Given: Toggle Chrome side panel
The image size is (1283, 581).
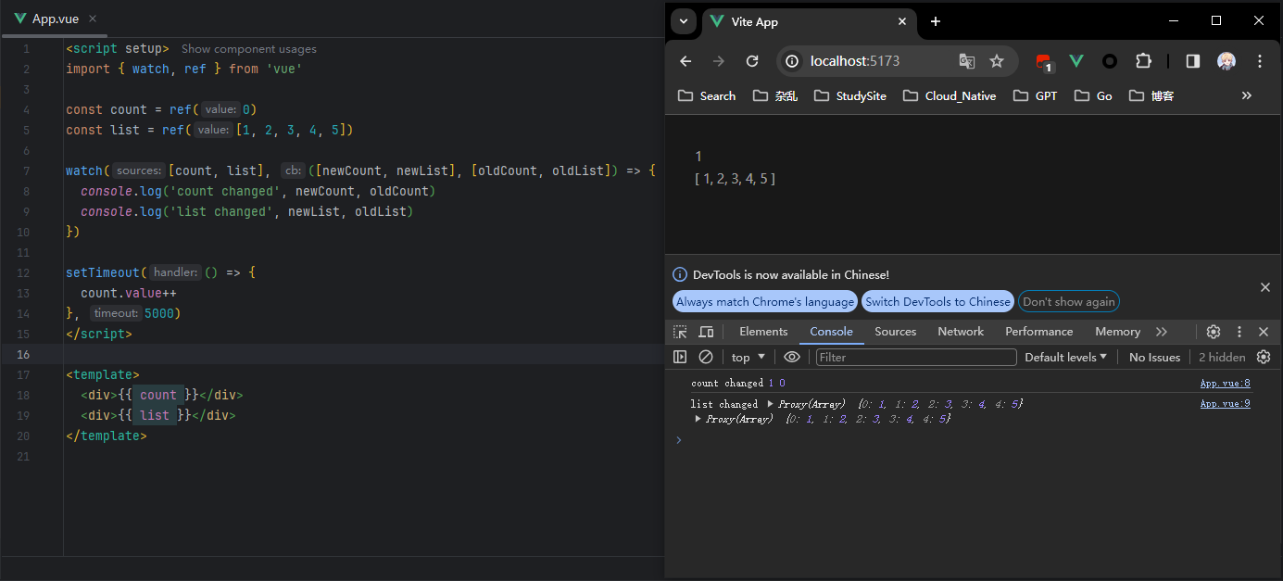Looking at the screenshot, I should click(x=1193, y=61).
